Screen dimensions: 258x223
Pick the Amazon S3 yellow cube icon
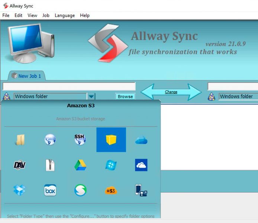pyautogui.click(x=111, y=140)
